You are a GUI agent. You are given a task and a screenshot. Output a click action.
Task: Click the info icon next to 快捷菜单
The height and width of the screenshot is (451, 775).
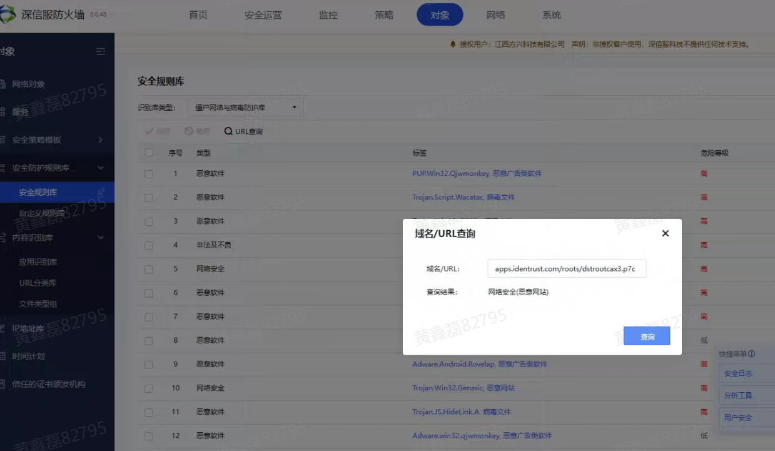tap(751, 354)
